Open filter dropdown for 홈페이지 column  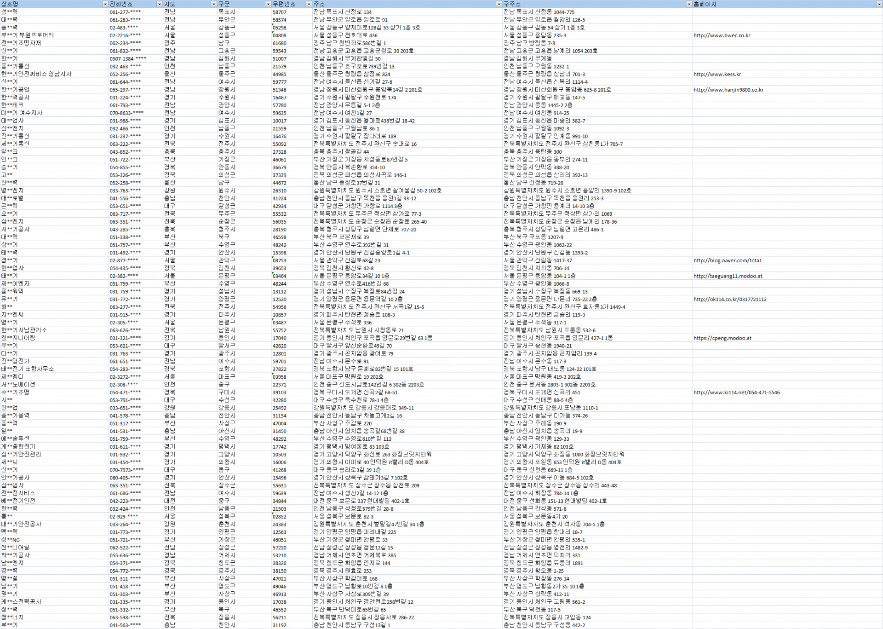point(879,4)
